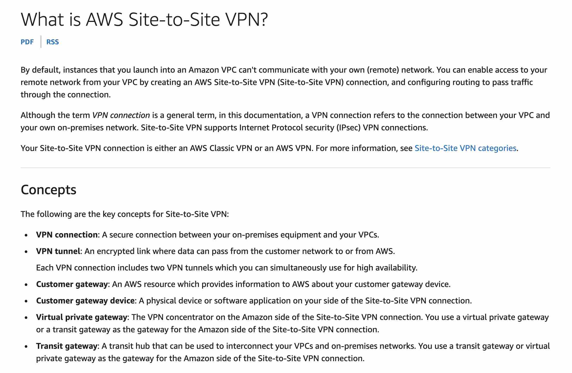This screenshot has width=572, height=373.
Task: Click the horizontal divider above Concepts
Action: 285,168
